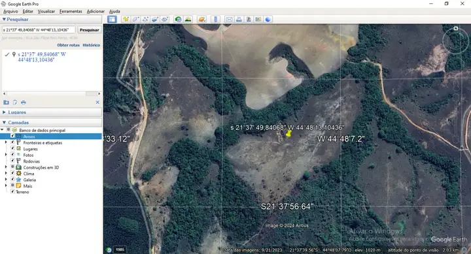Viewport: 471px width, 254px height.
Task: Toggle the Rodovias layer checkbox
Action: pyautogui.click(x=12, y=161)
